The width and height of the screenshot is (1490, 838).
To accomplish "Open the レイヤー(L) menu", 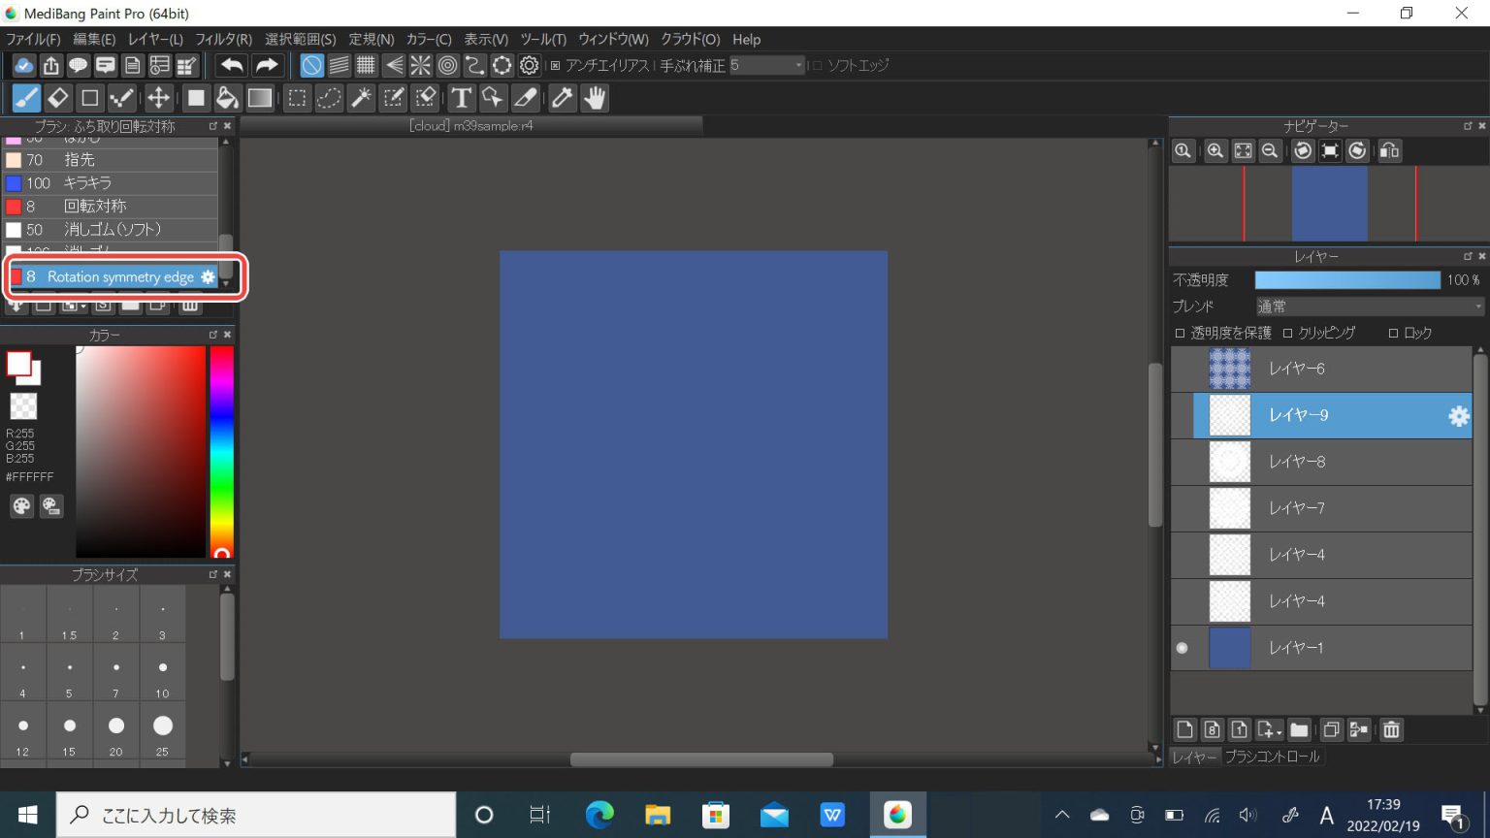I will click(155, 39).
